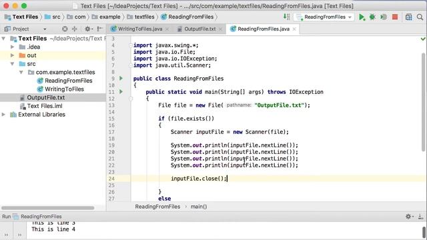Collapse the com.example.textfiles package
The height and width of the screenshot is (240, 427).
click(21, 73)
